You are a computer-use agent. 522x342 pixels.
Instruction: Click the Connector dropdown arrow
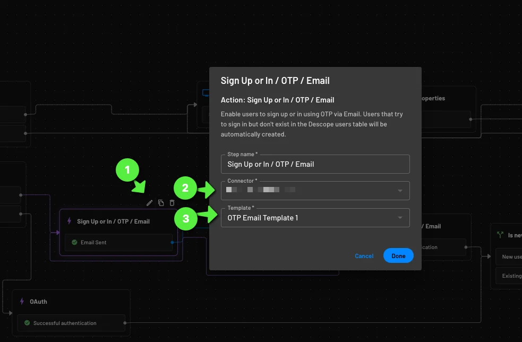point(400,191)
